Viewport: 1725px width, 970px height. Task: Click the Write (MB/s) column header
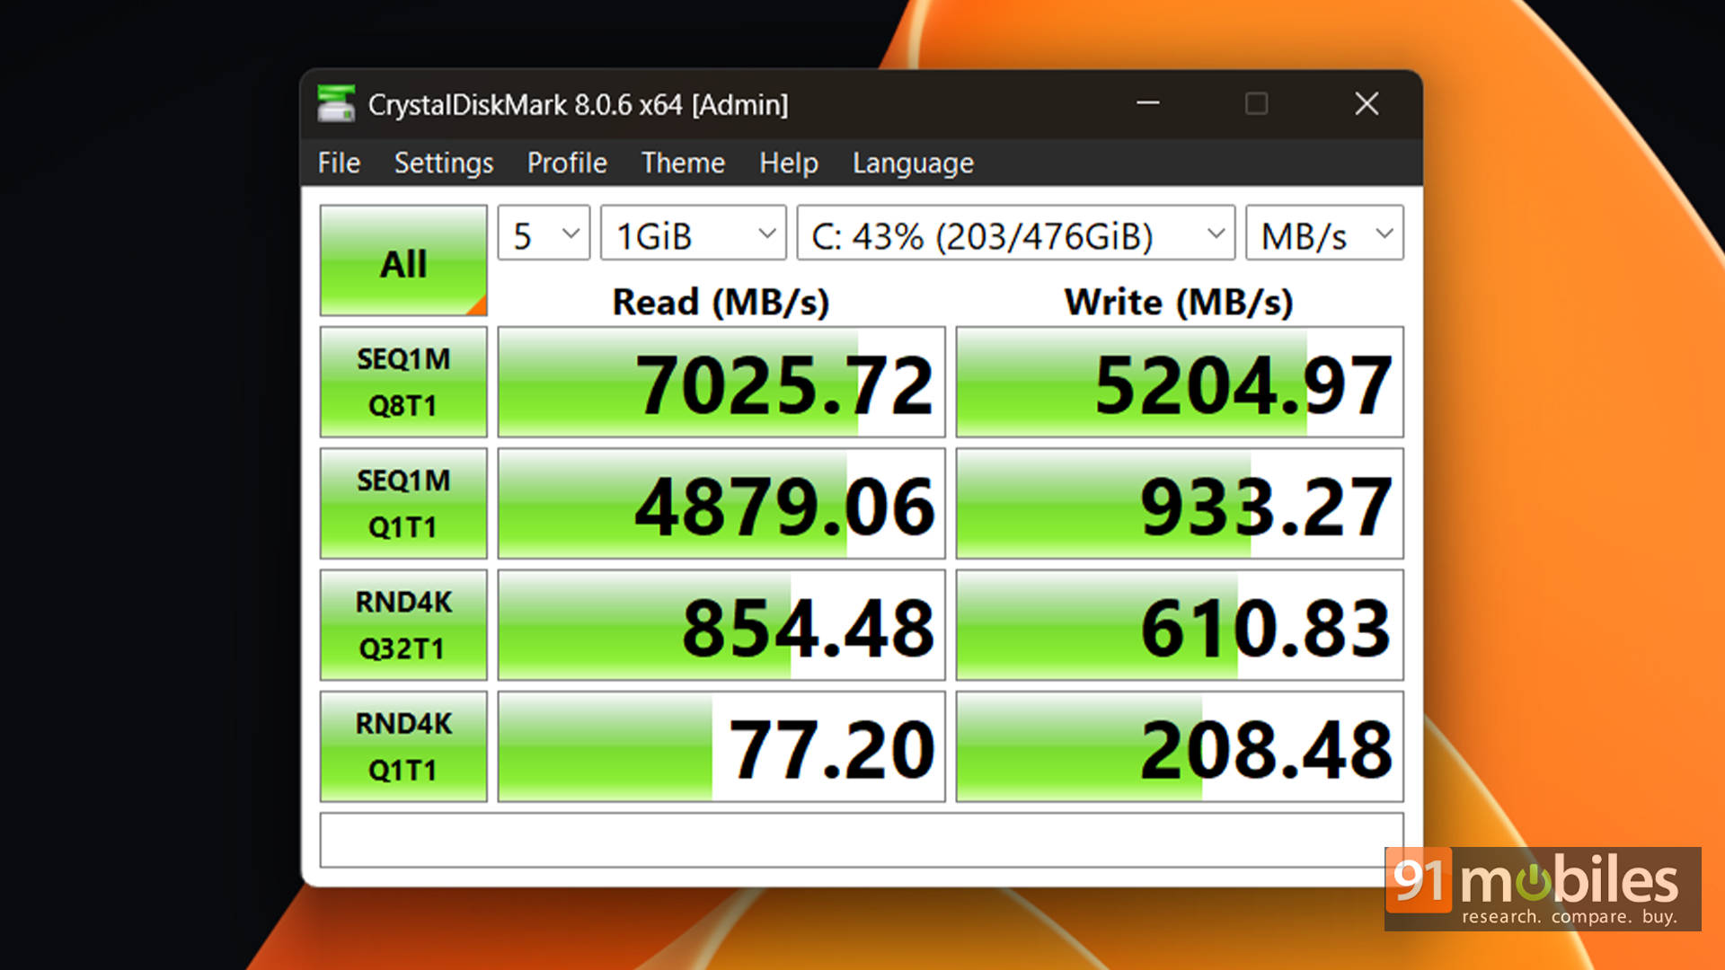click(x=1179, y=302)
